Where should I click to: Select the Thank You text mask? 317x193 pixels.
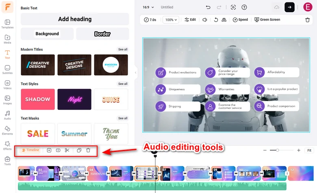pos(111,134)
